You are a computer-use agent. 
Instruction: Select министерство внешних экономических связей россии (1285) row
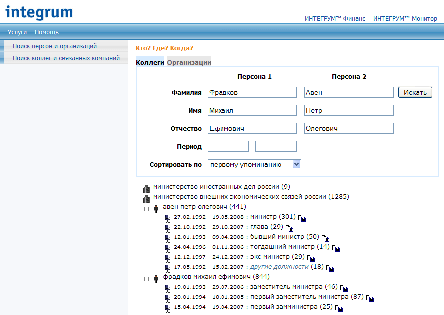click(x=251, y=197)
